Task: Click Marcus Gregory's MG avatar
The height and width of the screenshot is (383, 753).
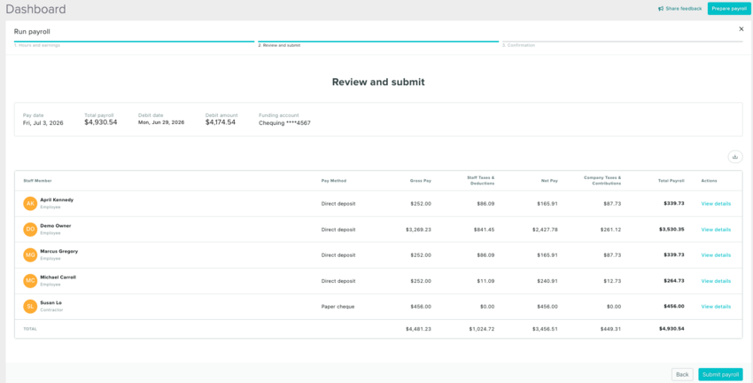Action: coord(30,254)
